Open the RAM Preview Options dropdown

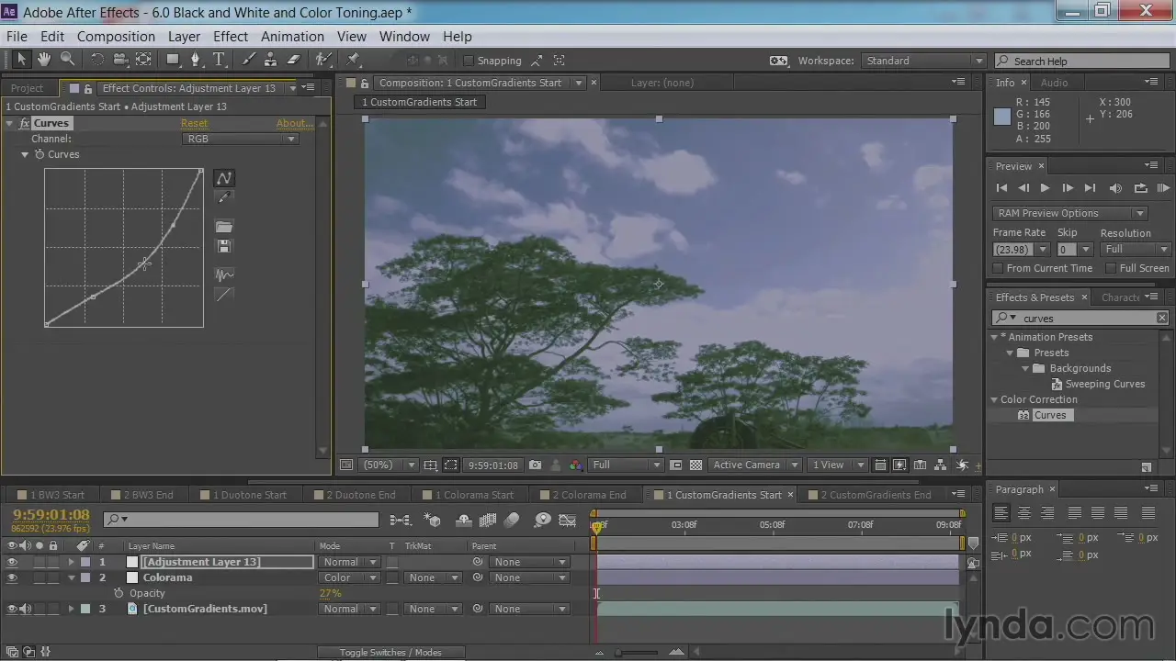point(1070,213)
